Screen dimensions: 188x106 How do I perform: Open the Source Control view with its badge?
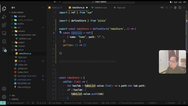click(x=4, y=49)
